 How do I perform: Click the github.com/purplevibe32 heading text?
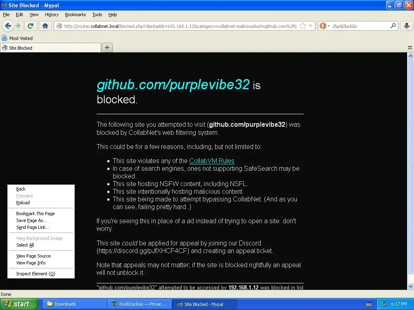click(x=173, y=84)
